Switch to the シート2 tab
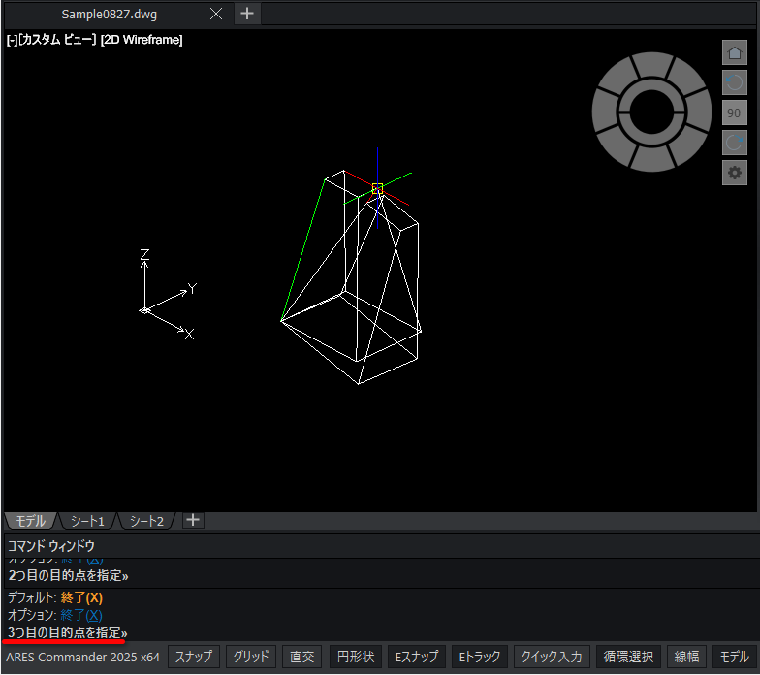 coord(146,521)
